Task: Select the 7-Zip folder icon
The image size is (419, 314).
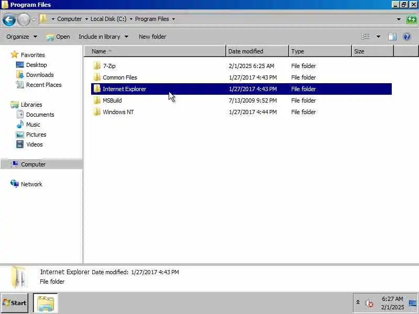Action: click(97, 66)
